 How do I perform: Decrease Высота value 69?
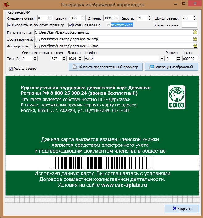tap(149, 19)
